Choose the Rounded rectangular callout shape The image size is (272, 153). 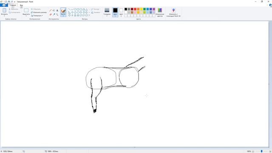(x=81, y=15)
